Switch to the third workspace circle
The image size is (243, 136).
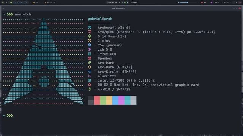click(19, 3)
